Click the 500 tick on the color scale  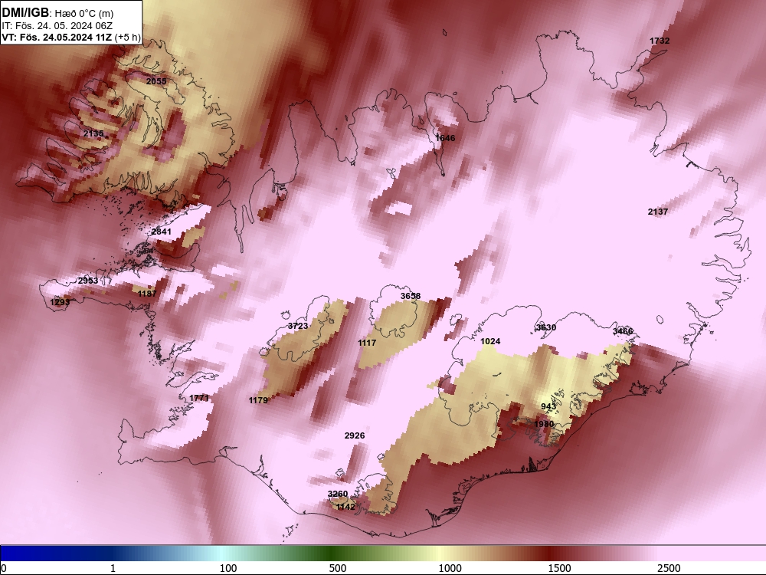click(x=338, y=568)
